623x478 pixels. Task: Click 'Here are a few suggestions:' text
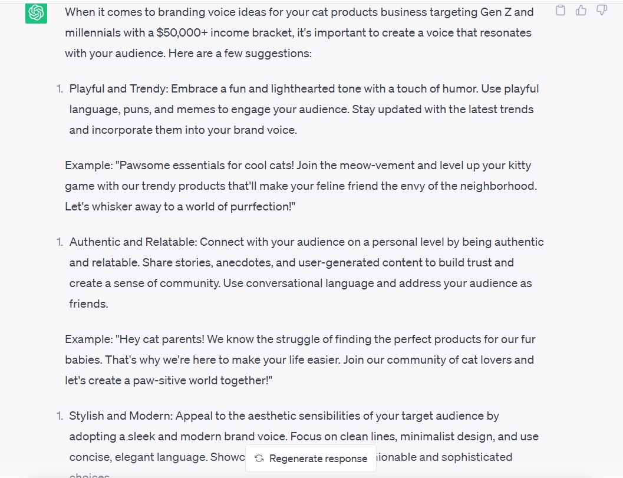pos(240,53)
